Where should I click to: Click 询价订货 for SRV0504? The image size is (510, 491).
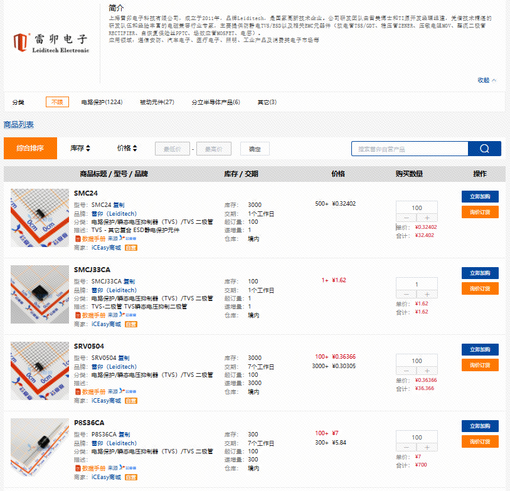(x=480, y=365)
